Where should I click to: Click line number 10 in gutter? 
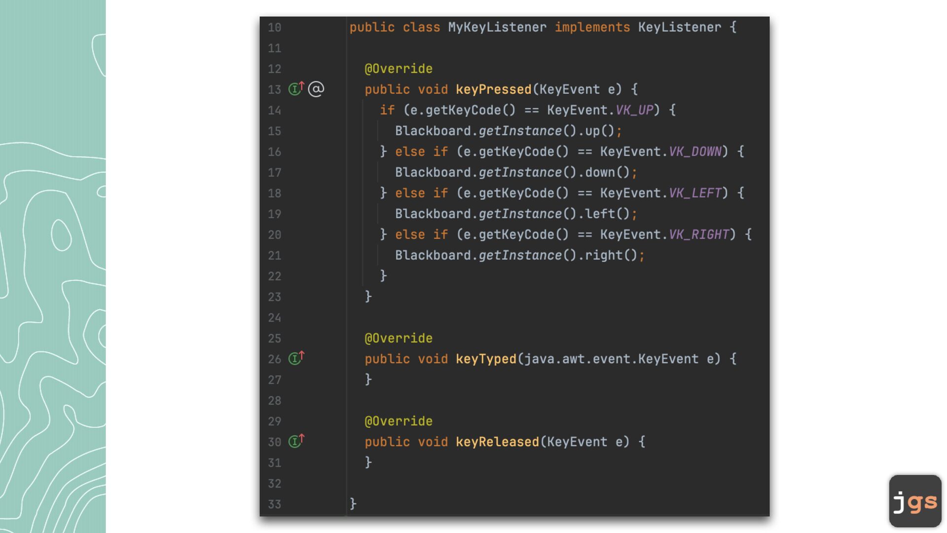pos(274,28)
